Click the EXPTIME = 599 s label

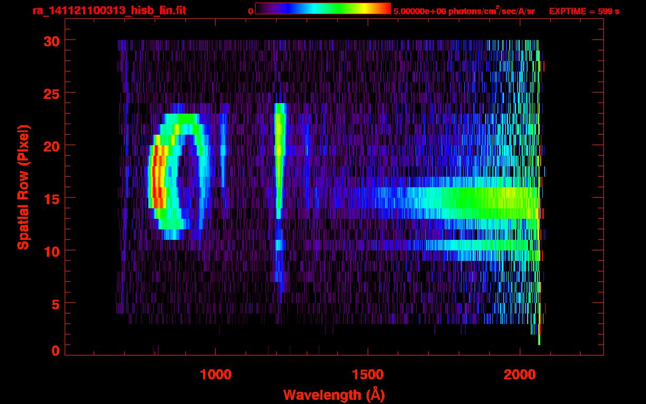coord(584,11)
